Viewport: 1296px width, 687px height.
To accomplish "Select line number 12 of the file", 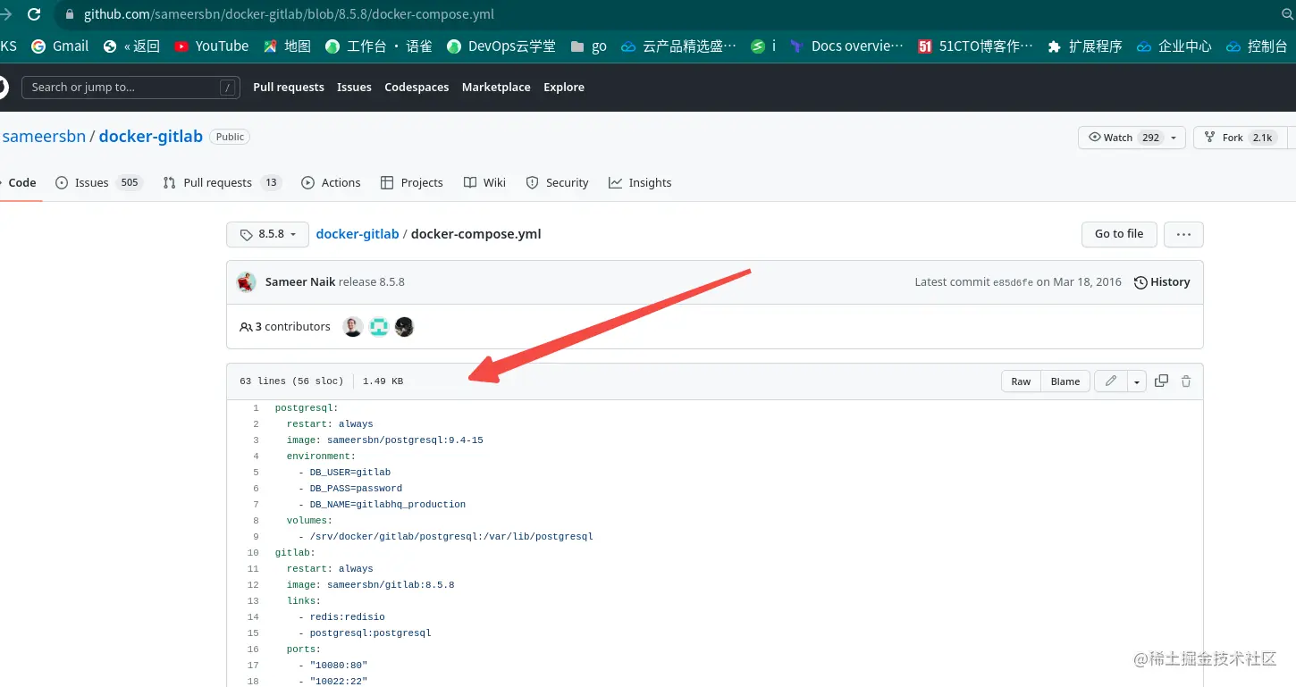I will coord(253,585).
